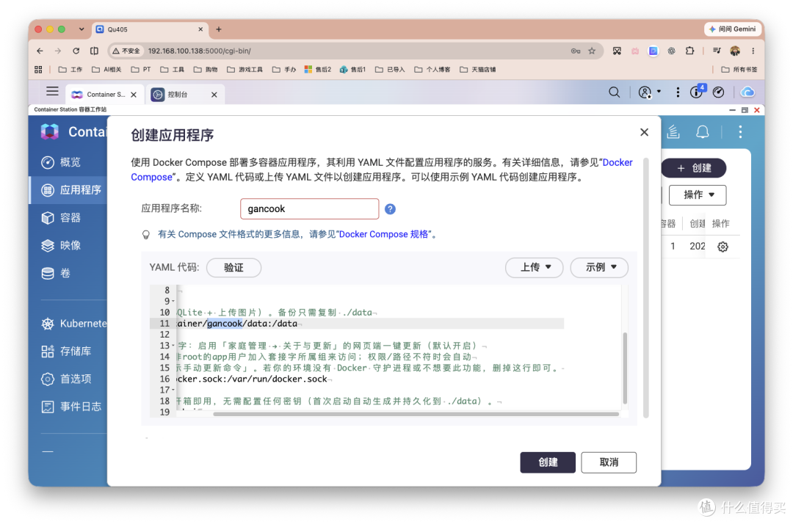This screenshot has width=793, height=524.
Task: Click the 应用程序名称 input field
Action: coord(310,209)
